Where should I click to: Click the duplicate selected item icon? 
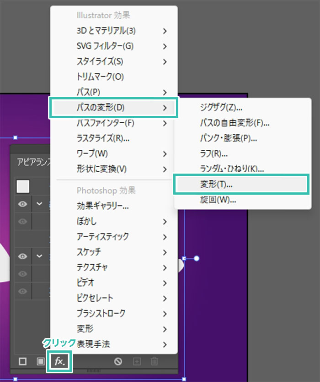(x=137, y=361)
